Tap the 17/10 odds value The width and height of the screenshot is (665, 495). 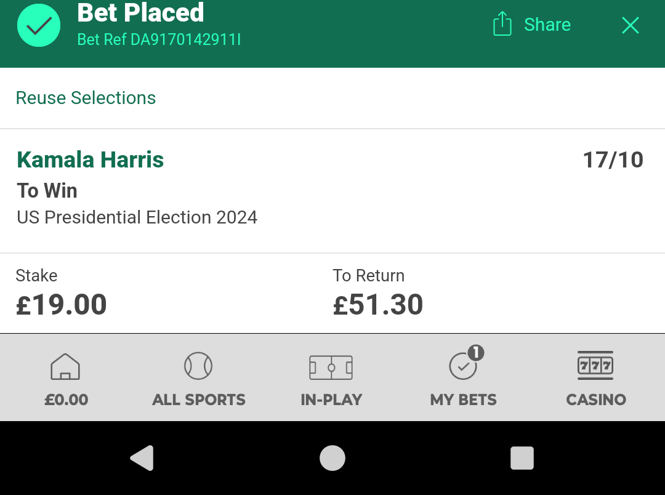[613, 160]
